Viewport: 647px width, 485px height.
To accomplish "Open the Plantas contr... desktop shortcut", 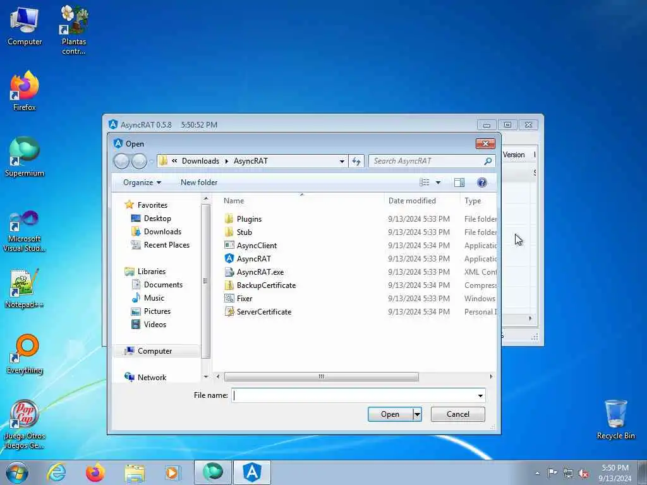I will coord(74,30).
